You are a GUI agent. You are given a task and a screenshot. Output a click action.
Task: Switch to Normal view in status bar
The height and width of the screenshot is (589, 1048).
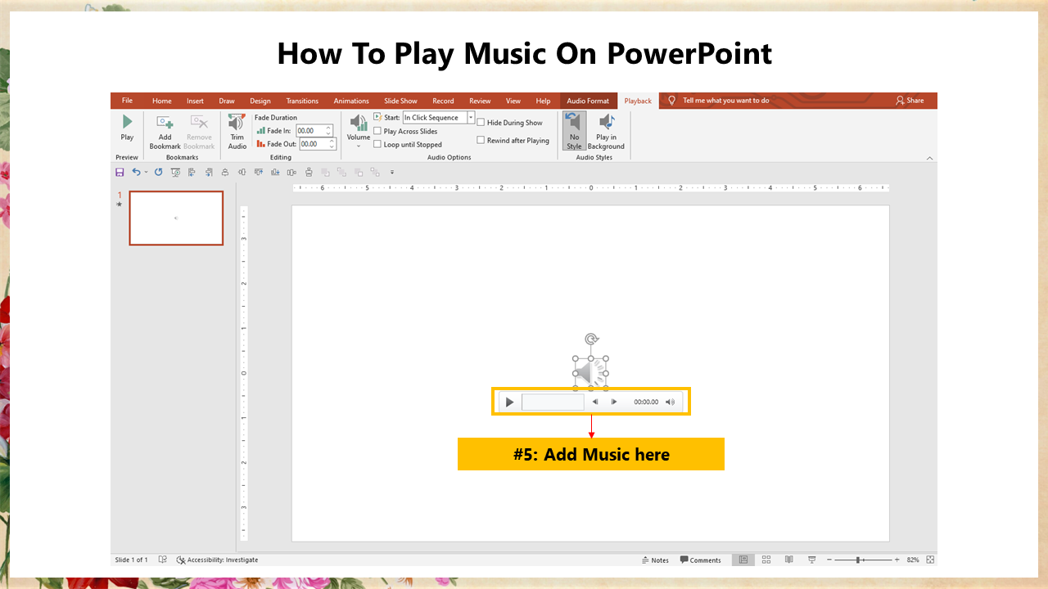pos(743,560)
